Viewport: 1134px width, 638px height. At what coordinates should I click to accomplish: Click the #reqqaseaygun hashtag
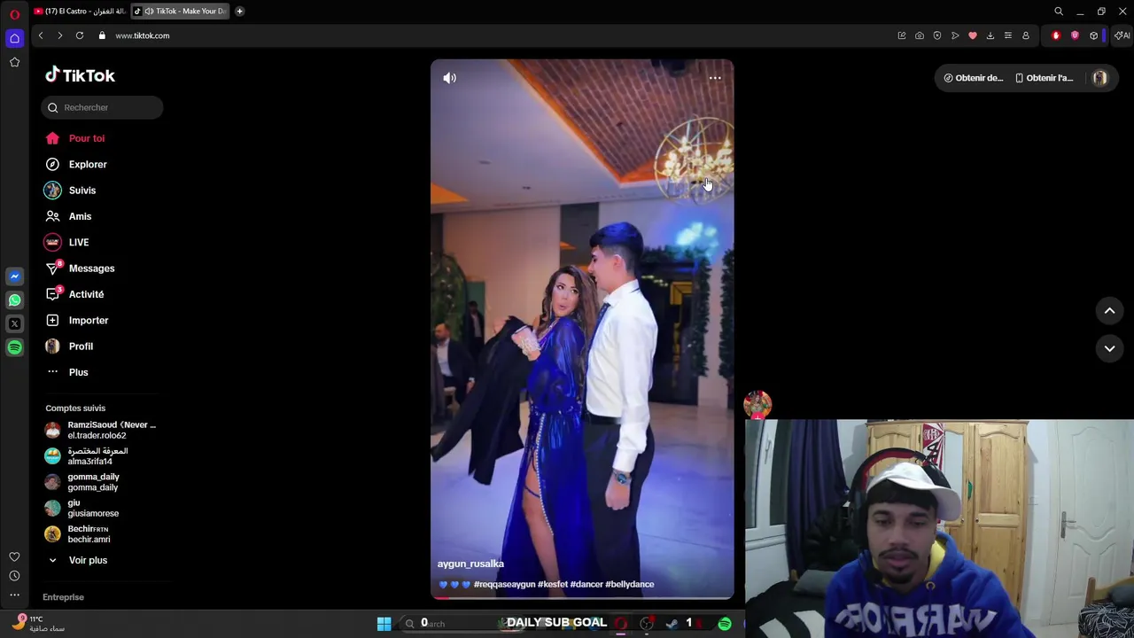point(505,584)
